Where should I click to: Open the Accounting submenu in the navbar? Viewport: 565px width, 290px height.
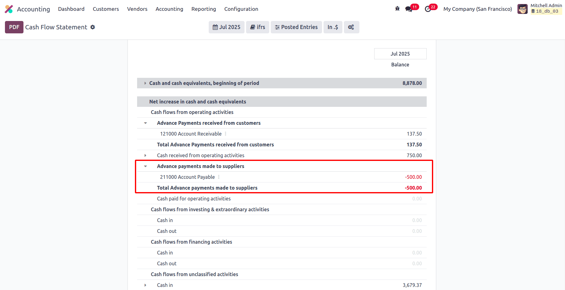(169, 9)
